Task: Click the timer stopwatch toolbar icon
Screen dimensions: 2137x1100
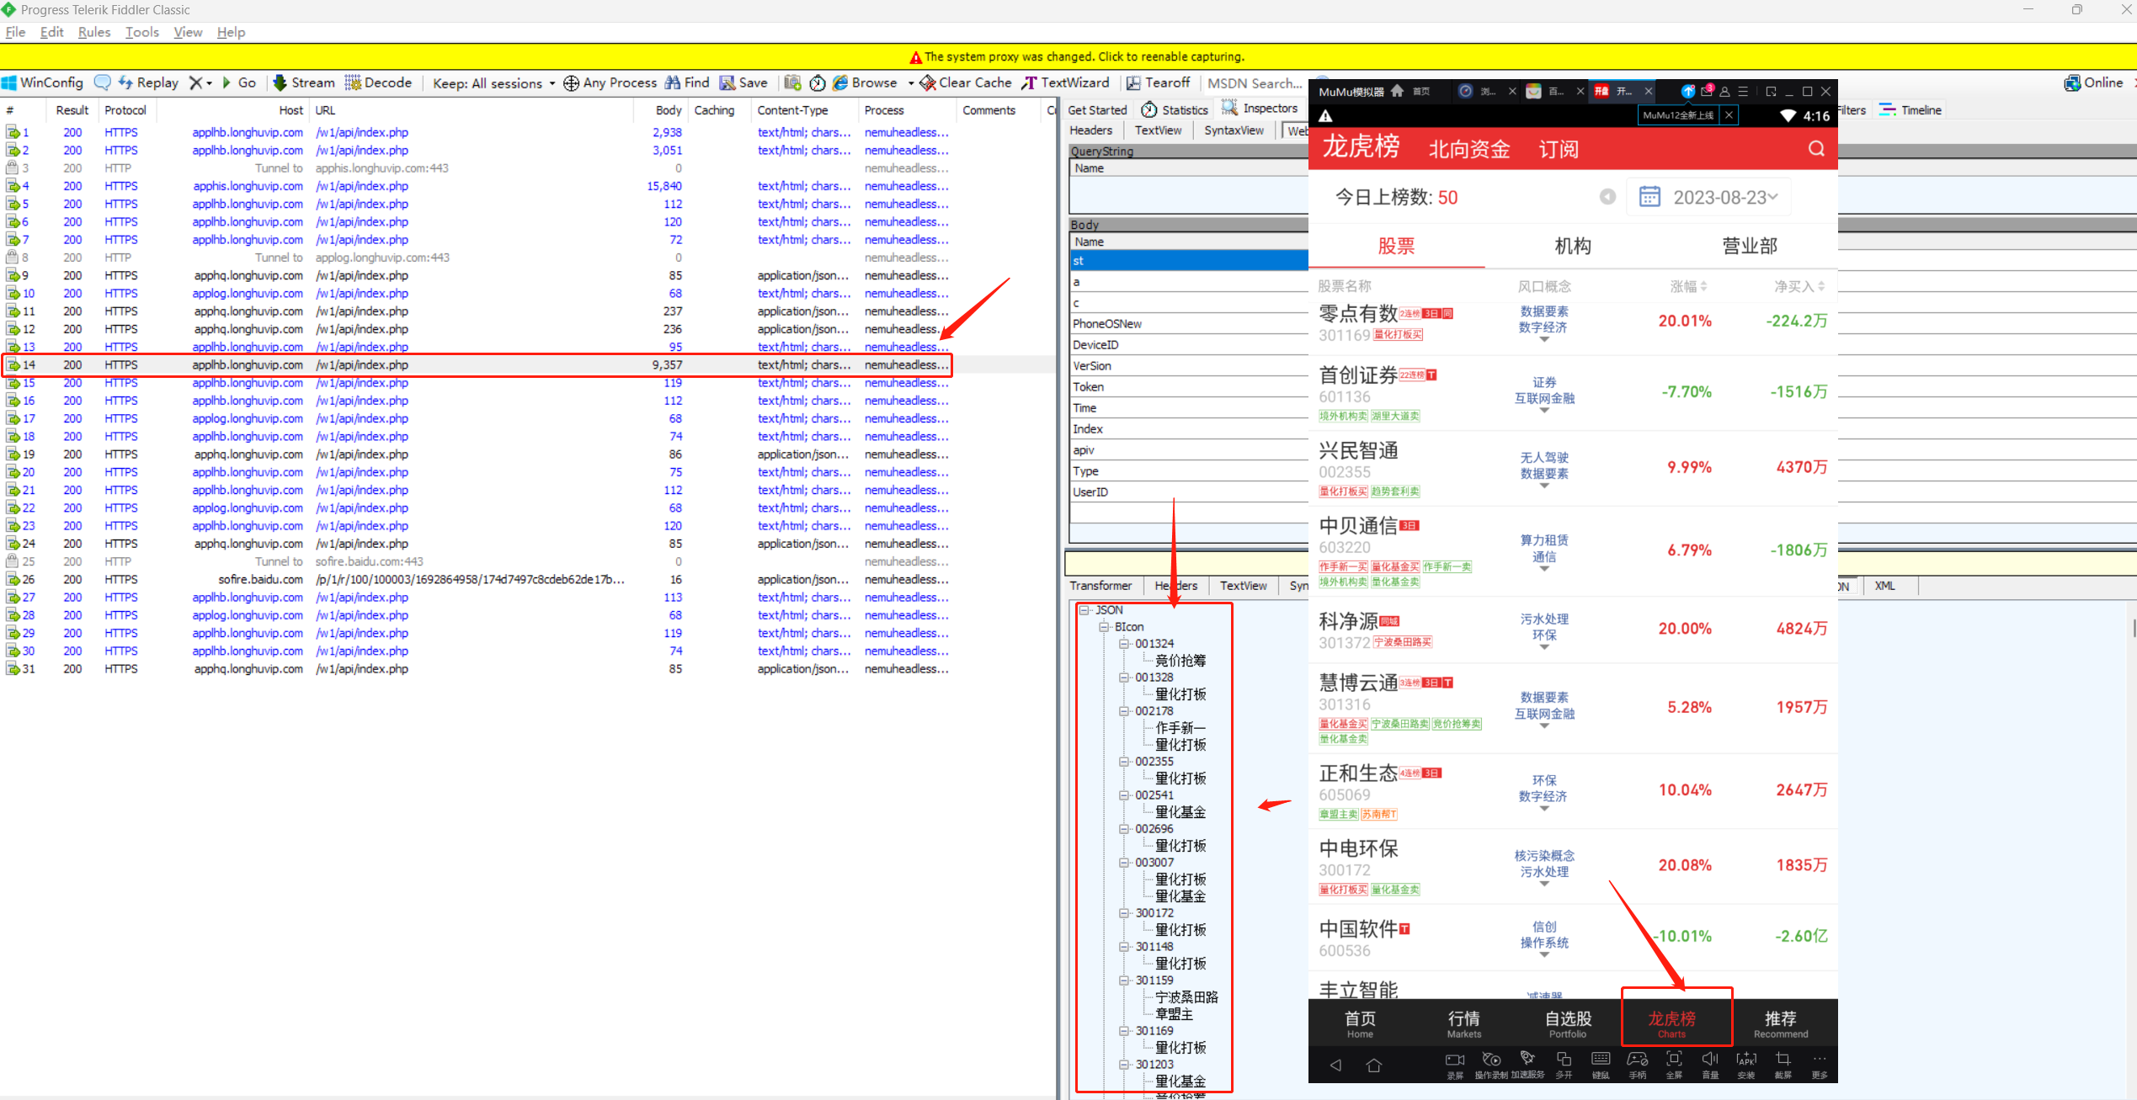Action: [x=817, y=82]
